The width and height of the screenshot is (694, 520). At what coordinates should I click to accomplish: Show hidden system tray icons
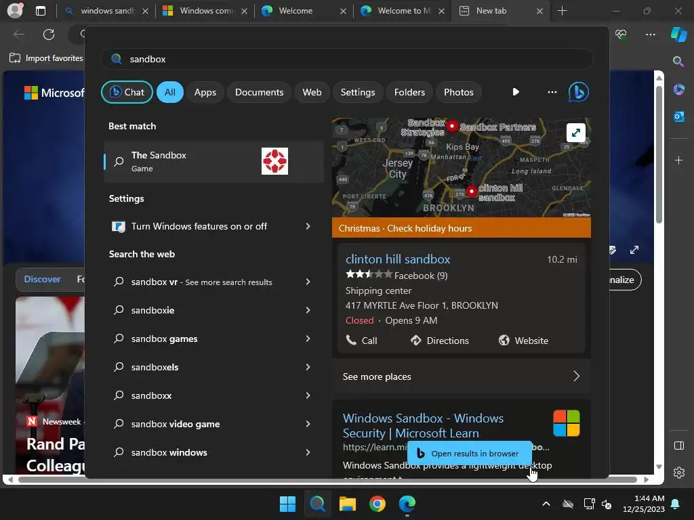(546, 504)
